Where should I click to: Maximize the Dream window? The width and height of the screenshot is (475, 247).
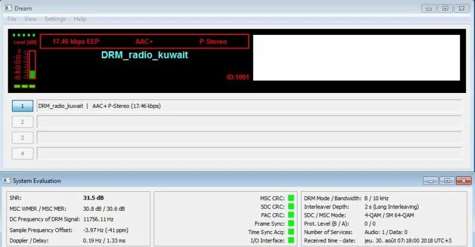(445, 8)
